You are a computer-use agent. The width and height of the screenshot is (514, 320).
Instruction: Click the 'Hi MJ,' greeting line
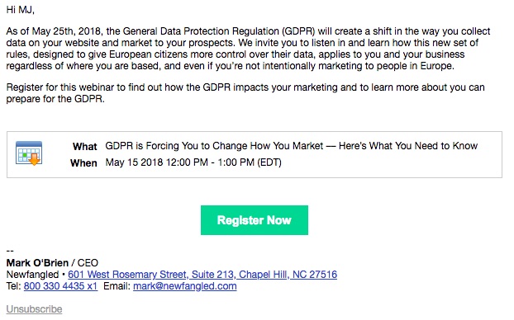point(21,10)
